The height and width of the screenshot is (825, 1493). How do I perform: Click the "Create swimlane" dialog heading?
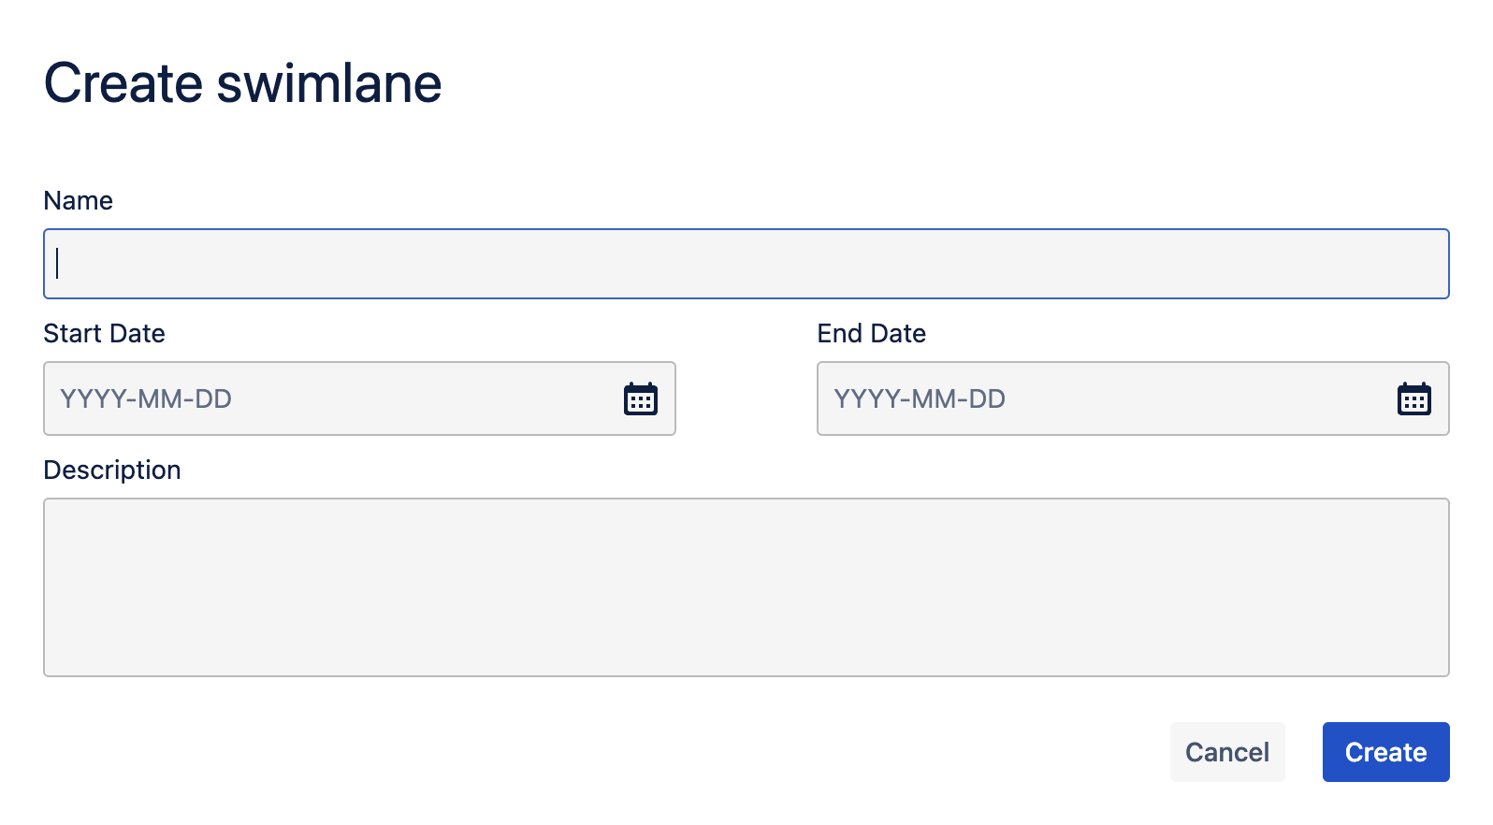click(242, 83)
